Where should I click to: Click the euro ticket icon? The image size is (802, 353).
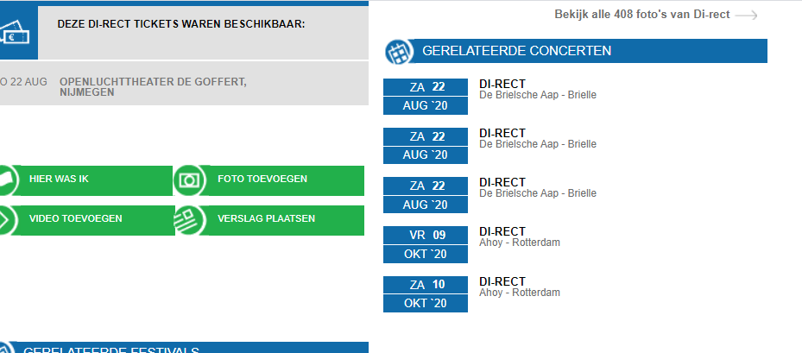[x=16, y=35]
